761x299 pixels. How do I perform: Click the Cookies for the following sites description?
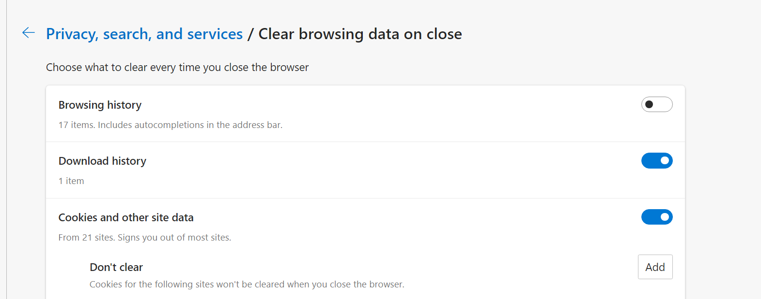247,285
